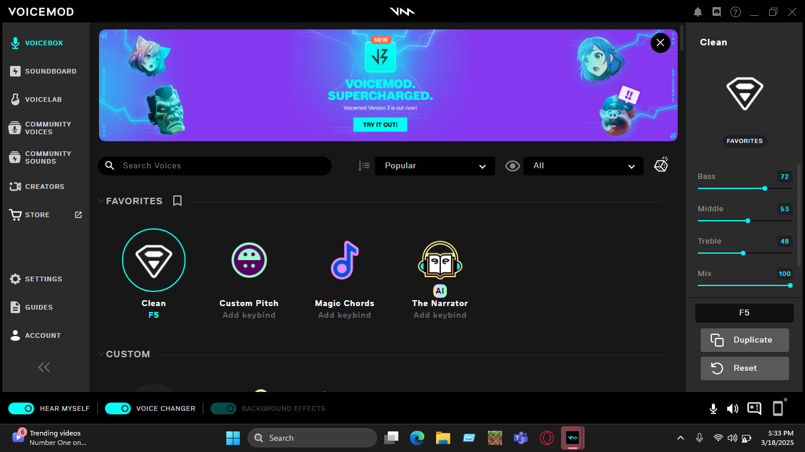The width and height of the screenshot is (805, 452).
Task: Dismiss the Voicemod Supercharged banner
Action: pyautogui.click(x=660, y=42)
